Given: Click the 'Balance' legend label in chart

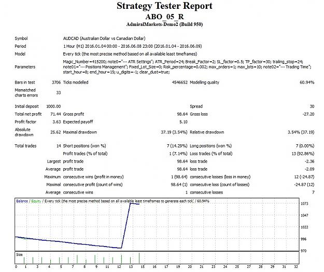Looking at the screenshot, I should pos(22,201).
